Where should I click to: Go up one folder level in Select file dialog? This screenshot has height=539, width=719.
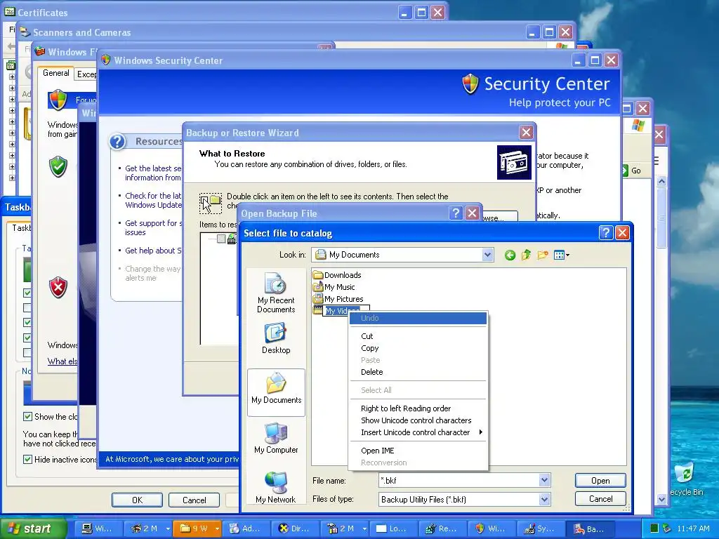(526, 255)
